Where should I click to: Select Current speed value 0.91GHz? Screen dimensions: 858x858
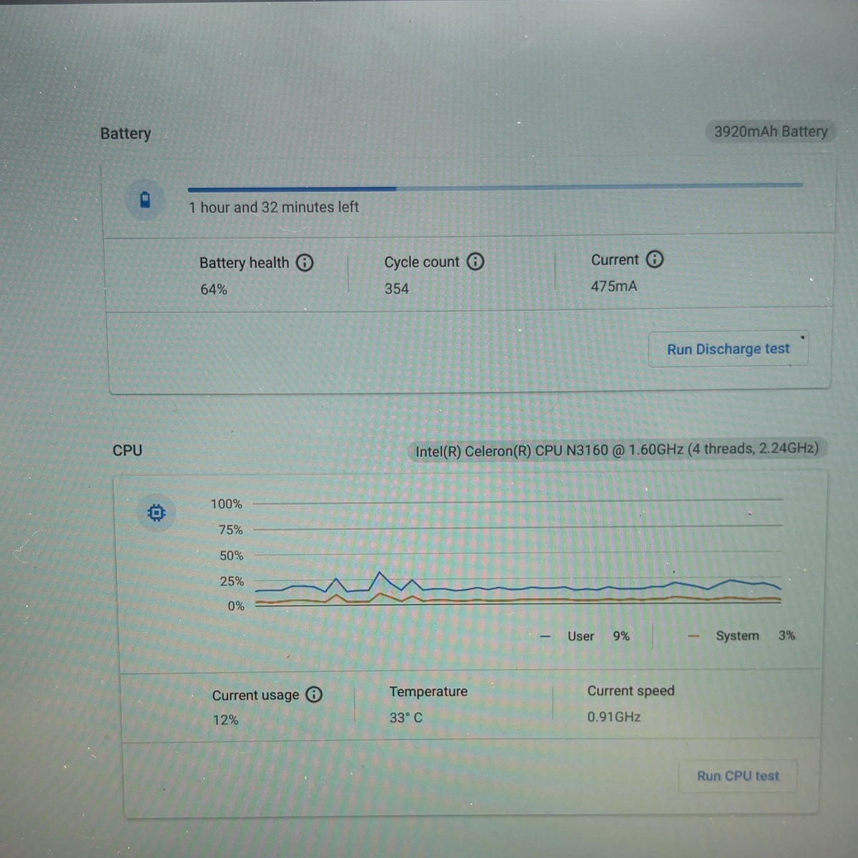[614, 716]
